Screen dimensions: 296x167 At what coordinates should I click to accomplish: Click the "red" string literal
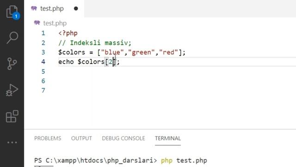point(168,52)
